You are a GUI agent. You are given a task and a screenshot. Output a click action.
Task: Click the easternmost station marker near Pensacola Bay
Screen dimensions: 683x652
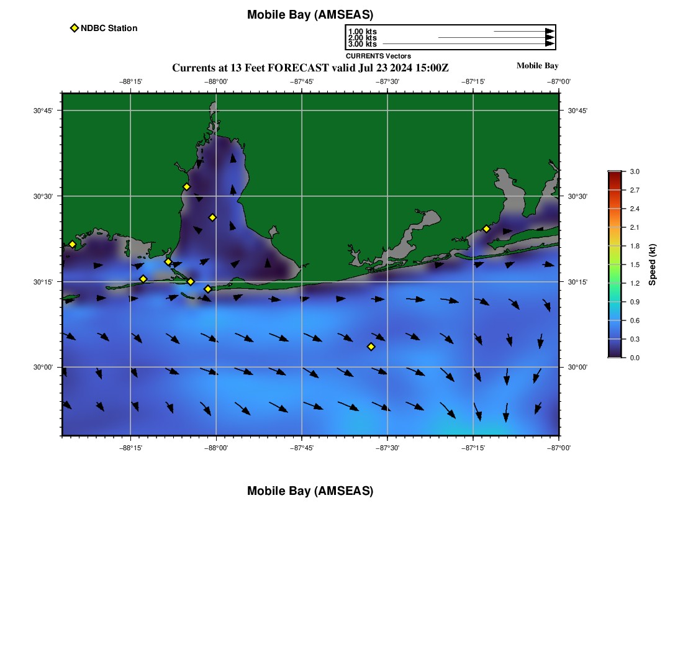click(486, 229)
